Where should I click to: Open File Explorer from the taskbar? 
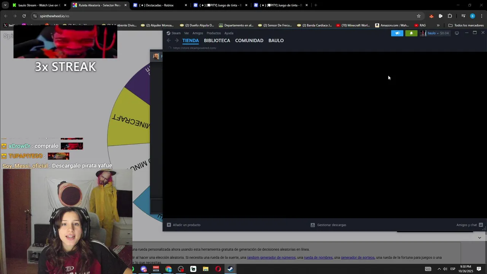(205, 269)
